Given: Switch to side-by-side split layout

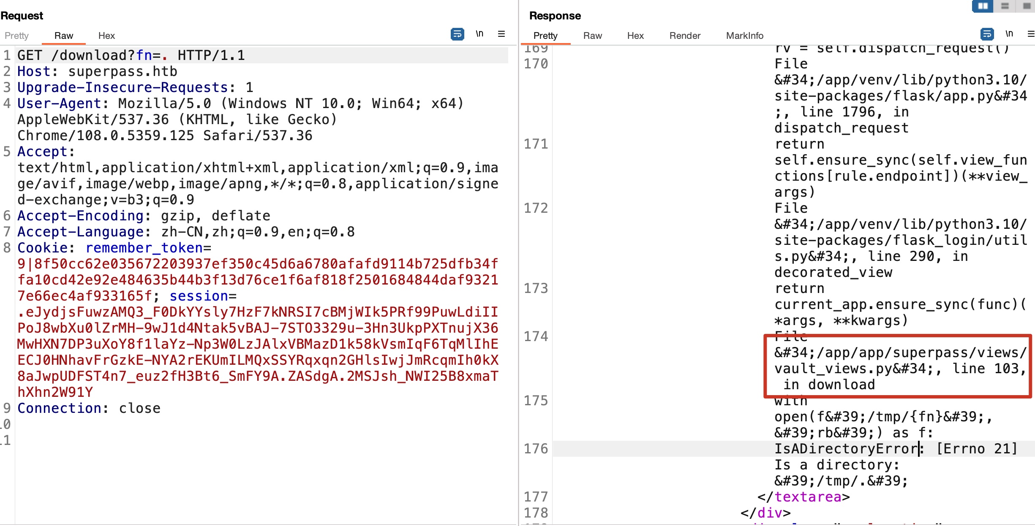Looking at the screenshot, I should pos(983,6).
